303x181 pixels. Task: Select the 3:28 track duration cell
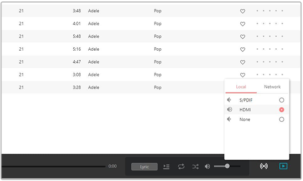point(77,88)
